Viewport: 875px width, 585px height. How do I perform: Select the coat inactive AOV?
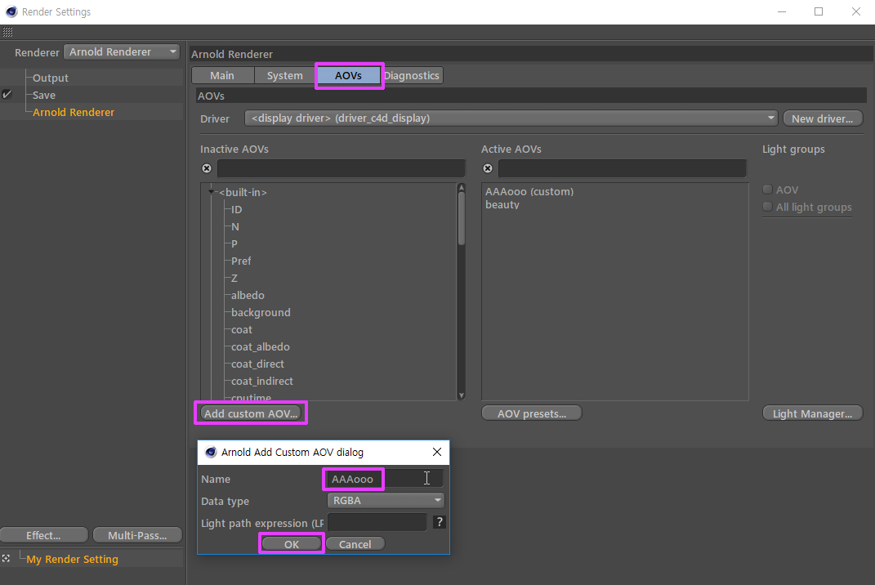242,329
